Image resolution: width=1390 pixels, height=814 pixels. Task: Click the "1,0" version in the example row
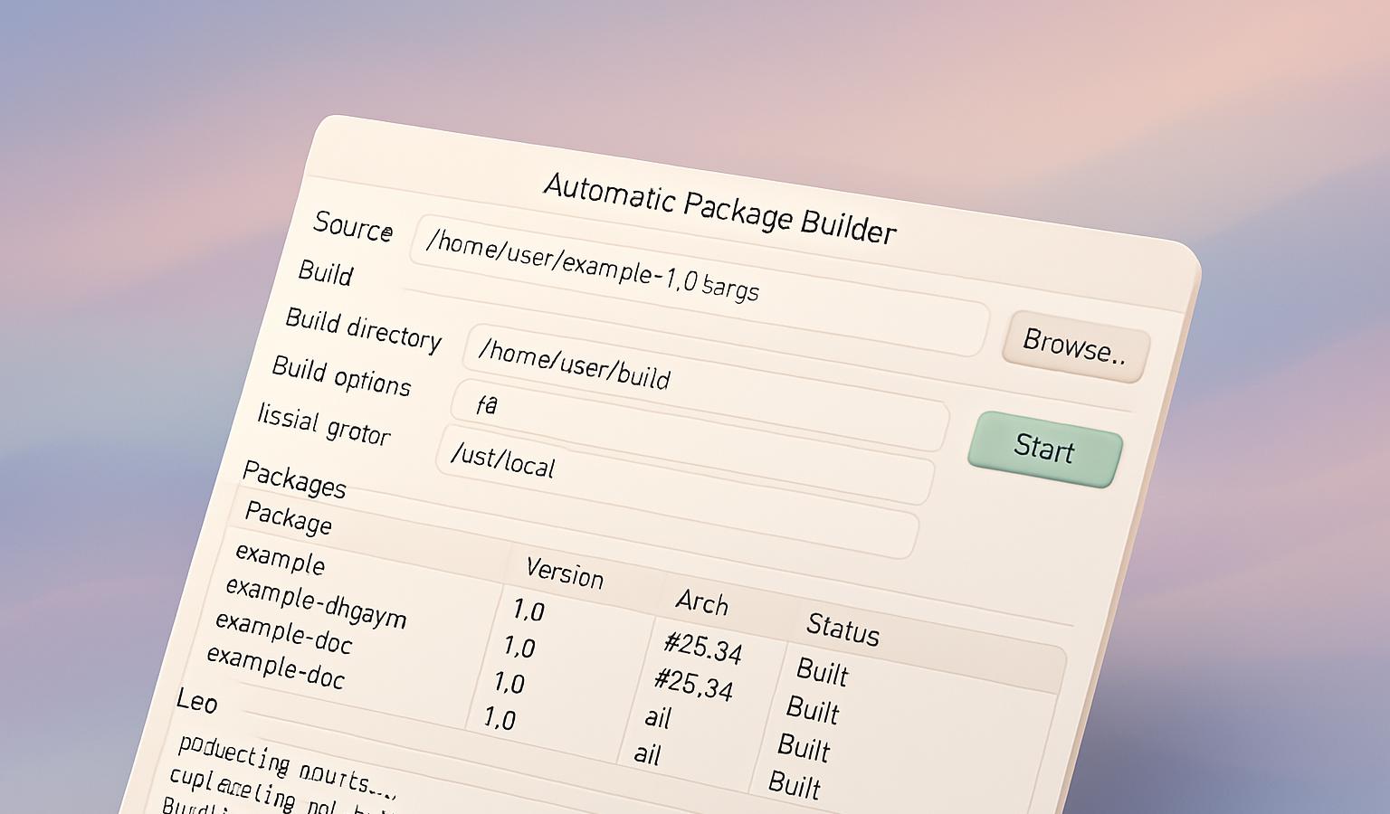tap(528, 610)
